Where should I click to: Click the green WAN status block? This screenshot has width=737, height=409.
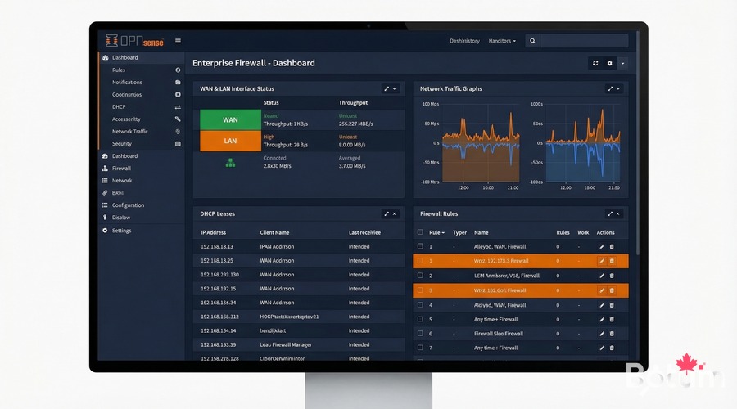point(230,119)
